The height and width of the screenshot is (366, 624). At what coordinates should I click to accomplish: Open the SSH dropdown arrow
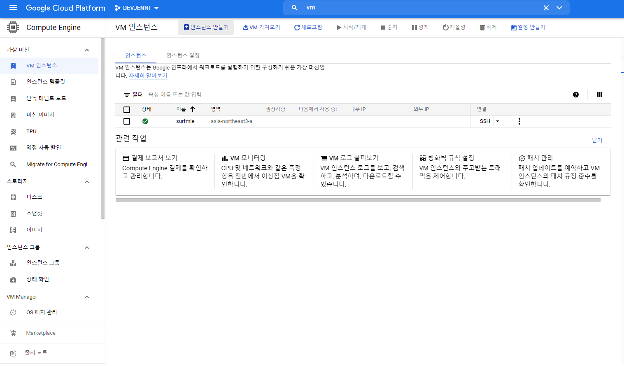498,121
